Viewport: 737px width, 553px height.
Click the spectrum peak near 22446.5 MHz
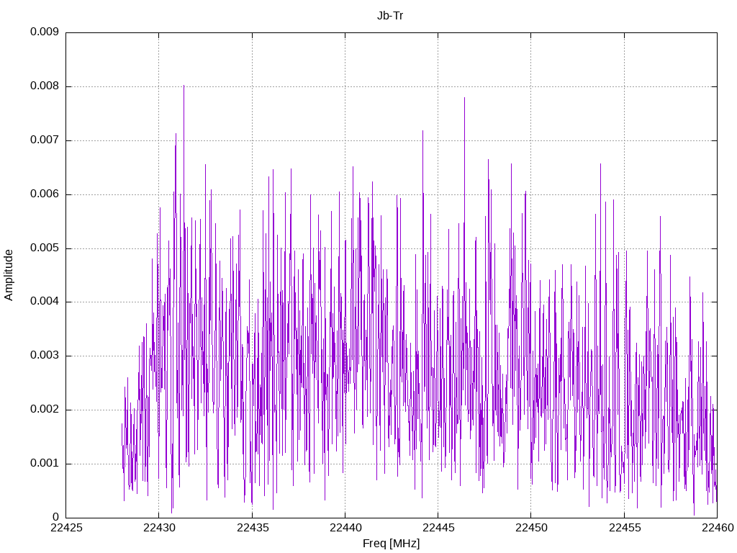(x=464, y=98)
